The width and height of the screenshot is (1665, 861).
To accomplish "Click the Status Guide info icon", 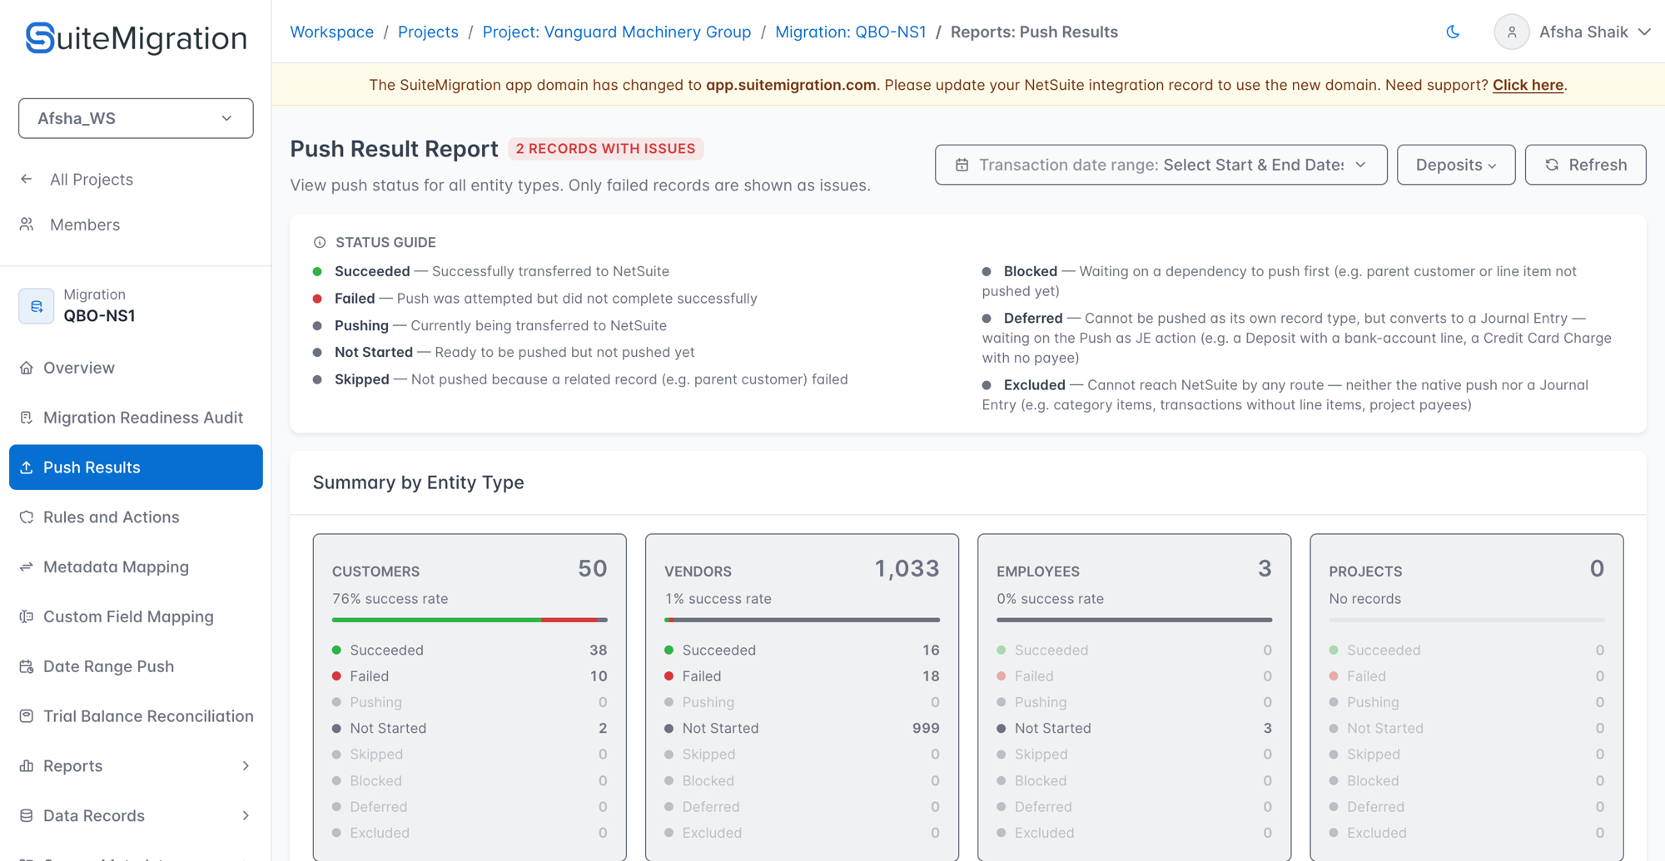I will pos(320,242).
